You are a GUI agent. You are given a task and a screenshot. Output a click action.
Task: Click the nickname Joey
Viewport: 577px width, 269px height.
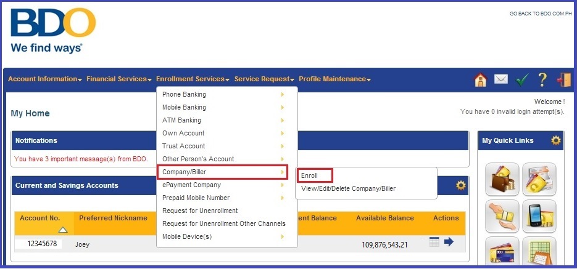[x=82, y=244]
